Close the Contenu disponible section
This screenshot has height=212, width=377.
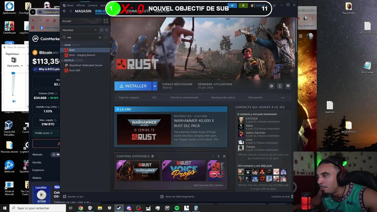(x=224, y=156)
